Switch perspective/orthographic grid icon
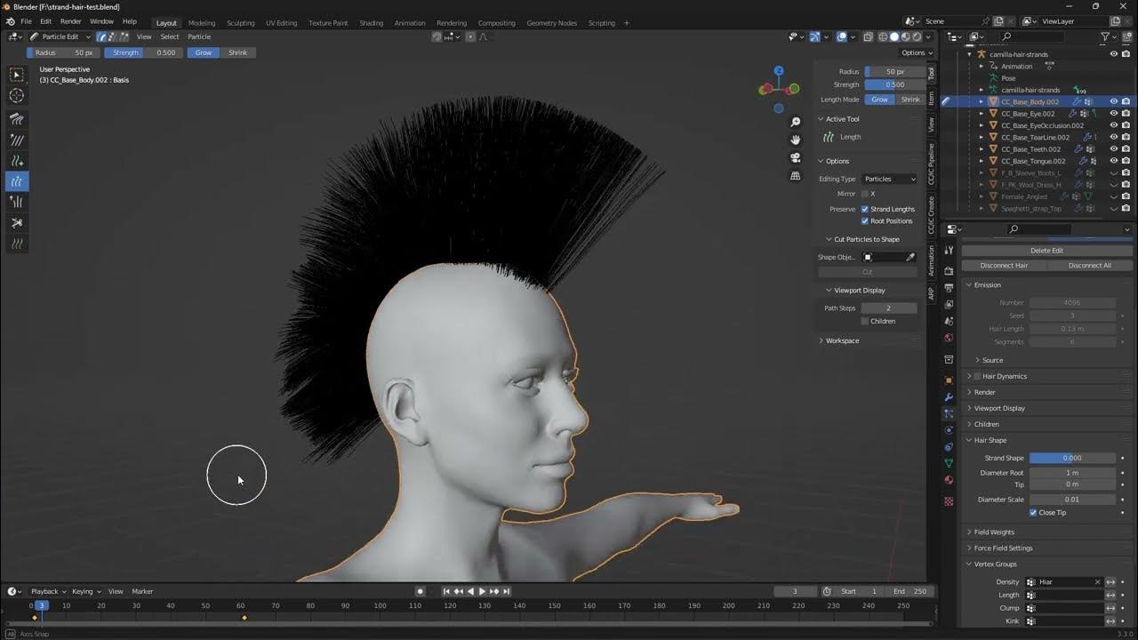This screenshot has width=1138, height=640. [796, 176]
